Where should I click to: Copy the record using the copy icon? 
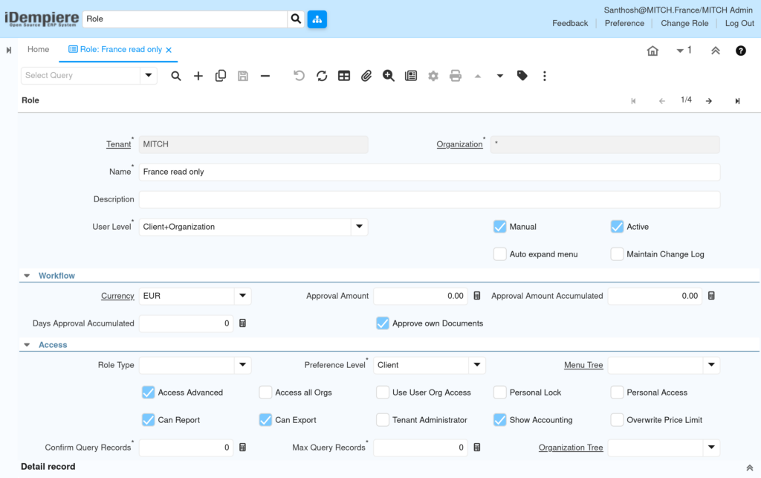(220, 76)
